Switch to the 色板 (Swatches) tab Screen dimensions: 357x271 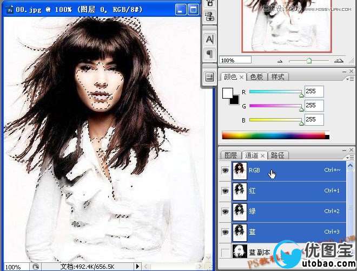pyautogui.click(x=256, y=77)
